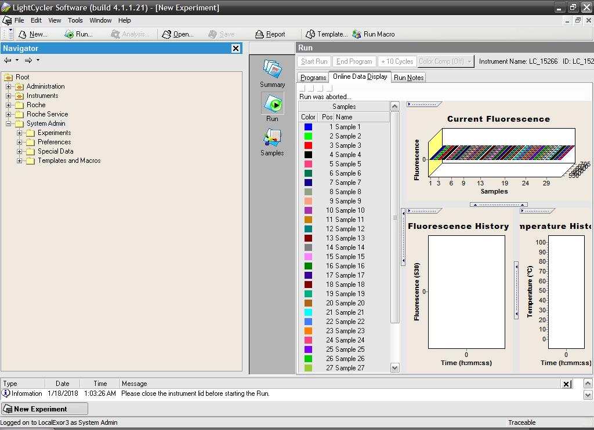Collapse the System Admin tree node
594x430 pixels.
pos(8,124)
